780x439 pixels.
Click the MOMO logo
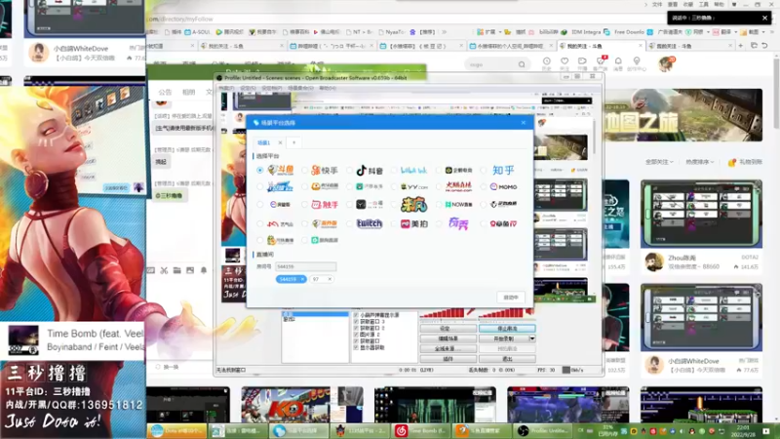(x=503, y=186)
